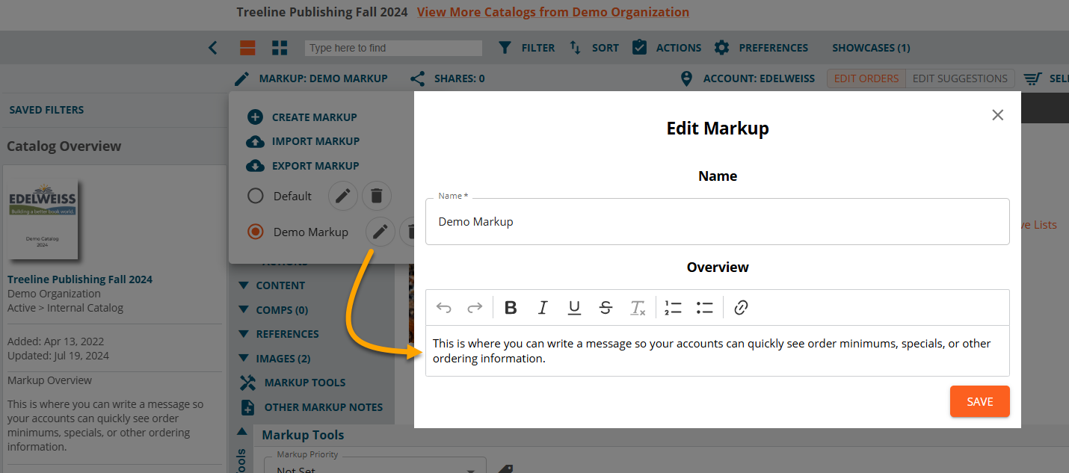The height and width of the screenshot is (473, 1069).
Task: Redo edit in Overview editor
Action: tap(475, 308)
